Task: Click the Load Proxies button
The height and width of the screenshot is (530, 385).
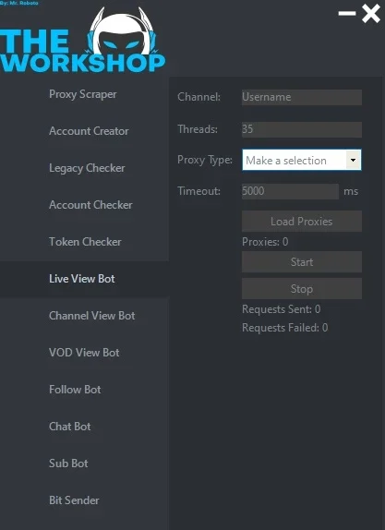Action: (x=302, y=222)
